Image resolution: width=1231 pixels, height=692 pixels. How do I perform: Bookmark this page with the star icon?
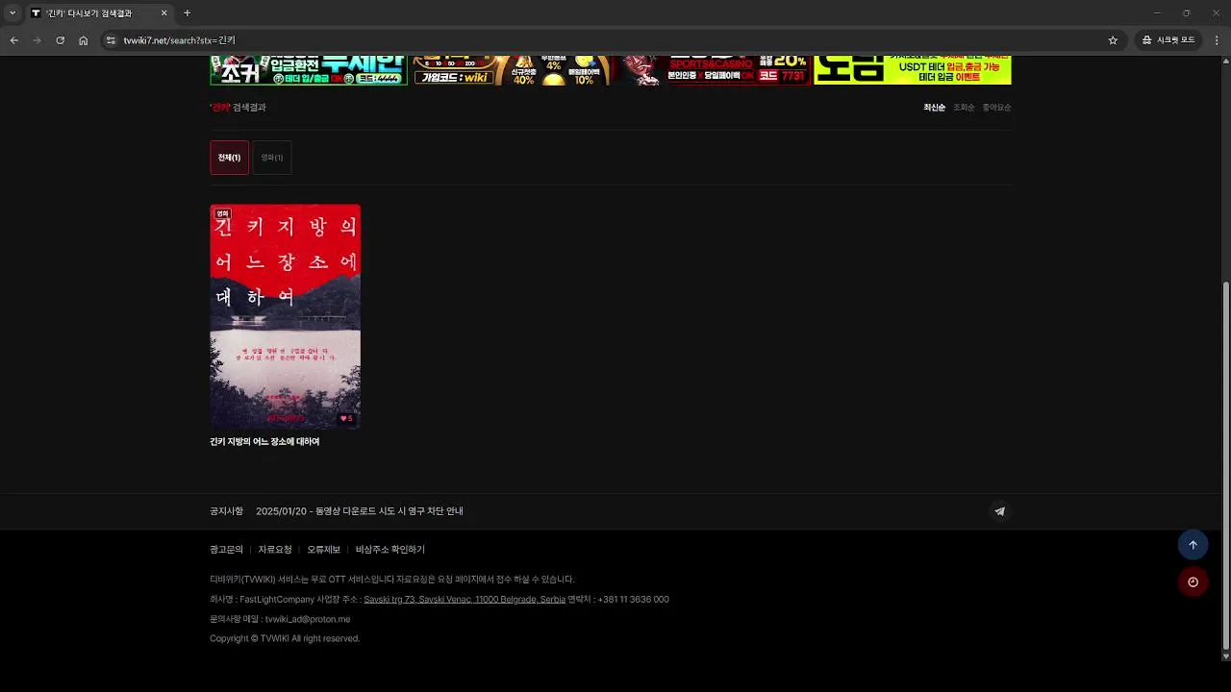pos(1113,40)
